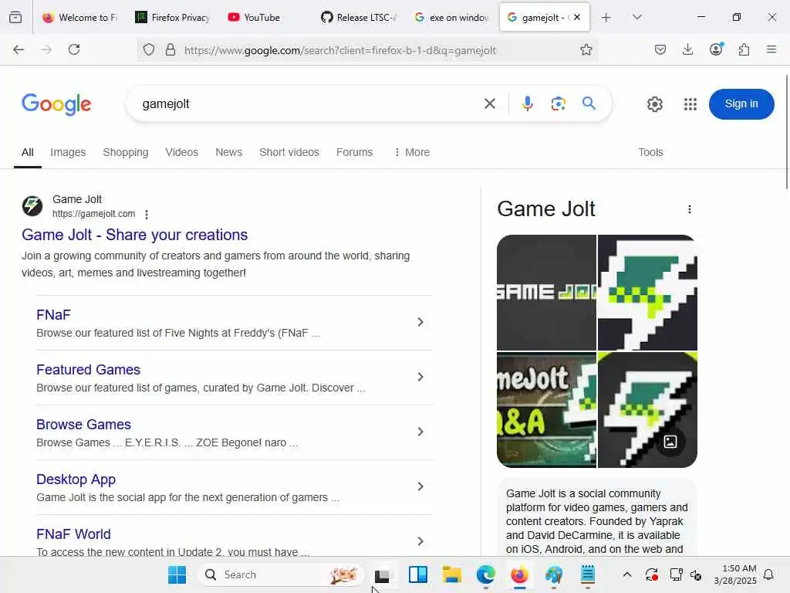
Task: Expand the Desktop App sitelink chevron
Action: pyautogui.click(x=420, y=486)
